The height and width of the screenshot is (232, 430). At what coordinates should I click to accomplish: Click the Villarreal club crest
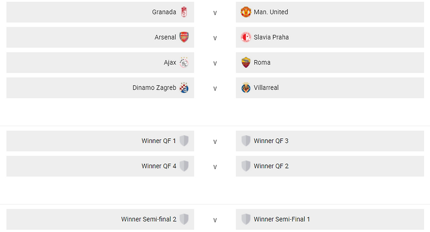[246, 88]
